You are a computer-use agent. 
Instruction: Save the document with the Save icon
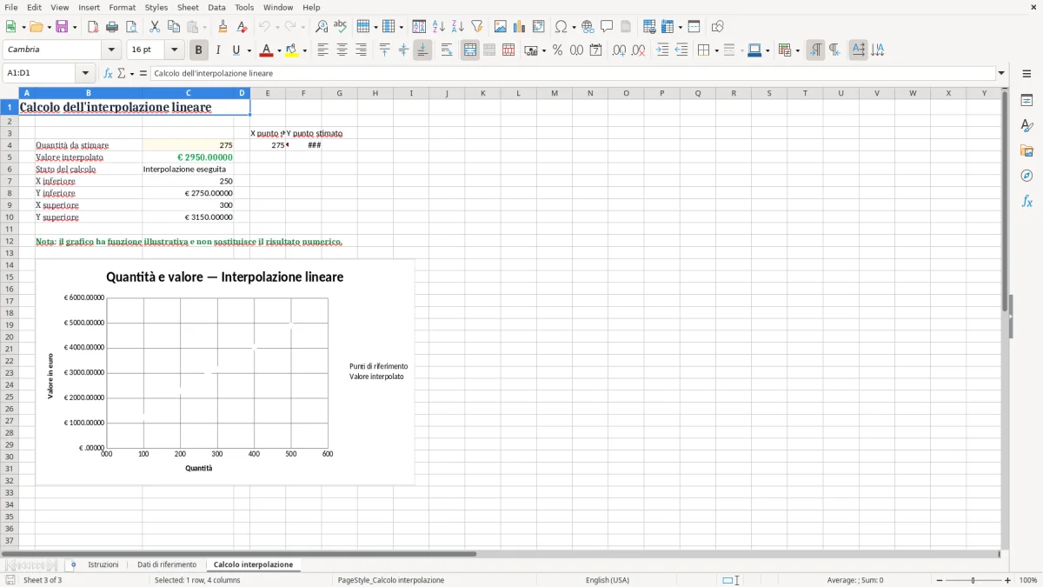[x=62, y=27]
